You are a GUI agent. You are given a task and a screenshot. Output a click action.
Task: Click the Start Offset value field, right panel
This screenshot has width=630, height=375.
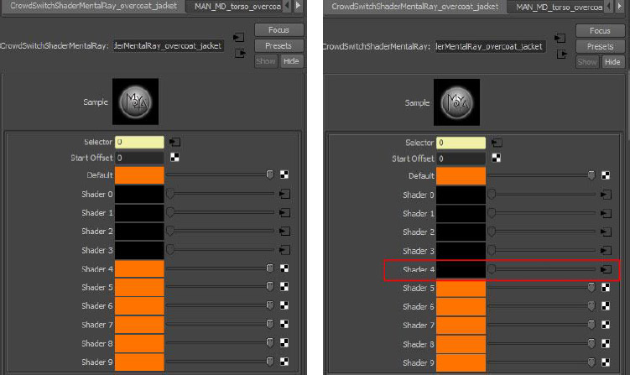click(x=461, y=159)
